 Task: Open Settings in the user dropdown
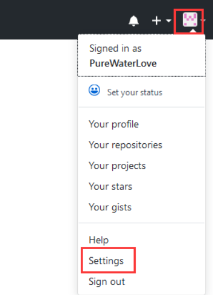(x=106, y=261)
